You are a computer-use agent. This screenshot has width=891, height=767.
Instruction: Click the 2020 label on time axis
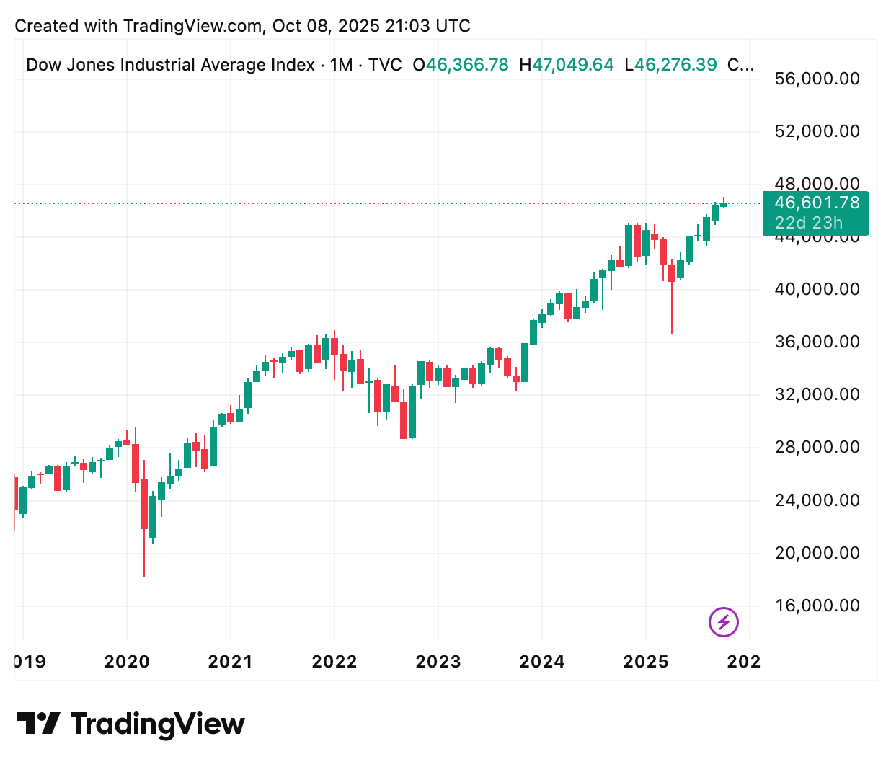(x=127, y=662)
